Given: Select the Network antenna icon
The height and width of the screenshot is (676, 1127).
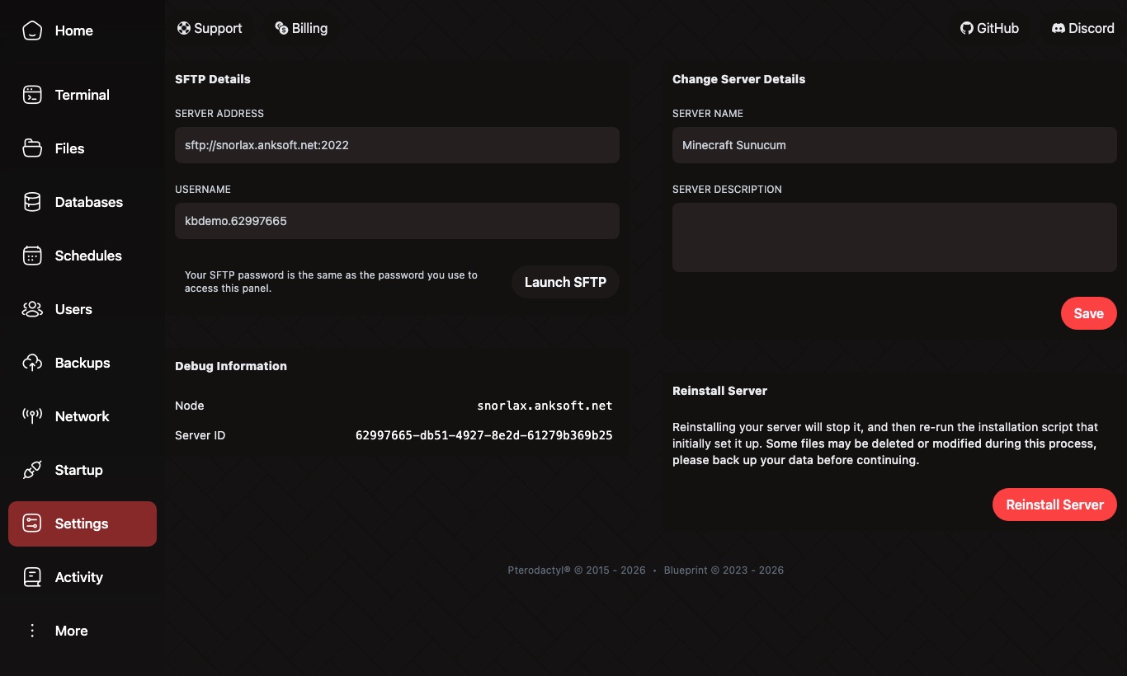Looking at the screenshot, I should click(32, 416).
